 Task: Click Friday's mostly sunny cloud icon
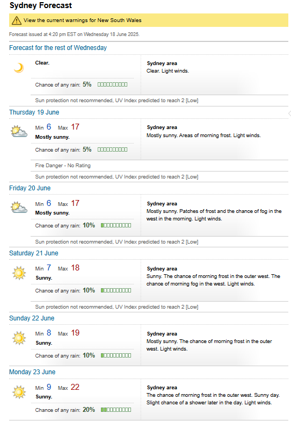(19, 208)
